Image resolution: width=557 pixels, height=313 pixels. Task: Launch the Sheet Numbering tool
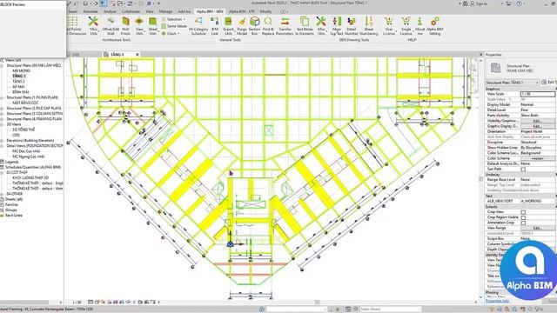pos(369,25)
